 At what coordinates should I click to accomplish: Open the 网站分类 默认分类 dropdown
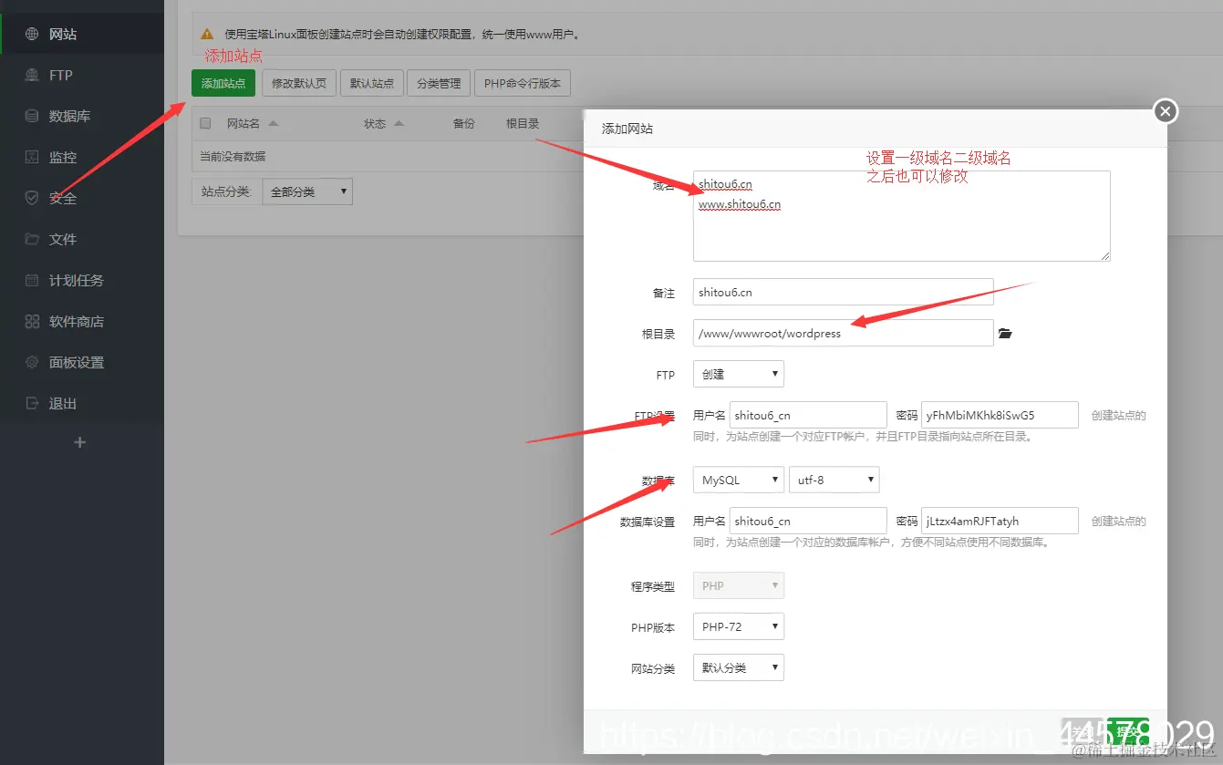[x=739, y=667]
